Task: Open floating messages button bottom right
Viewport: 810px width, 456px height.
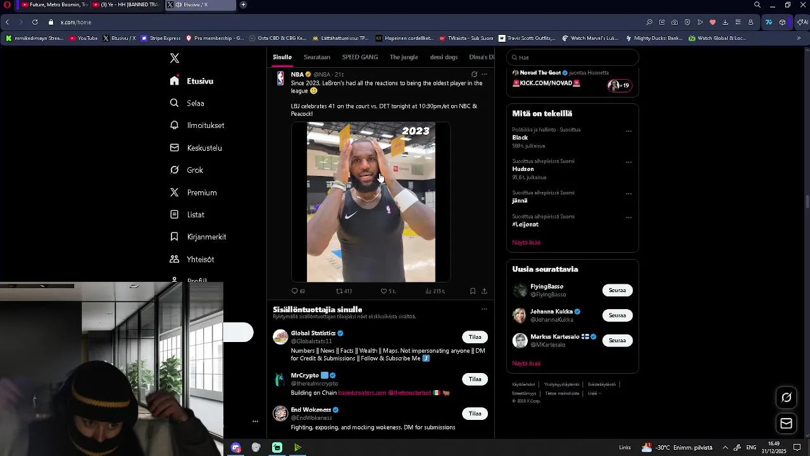Action: tap(787, 424)
